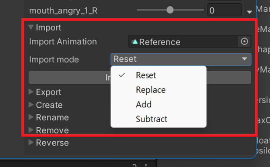This screenshot has width=270, height=167.
Task: Expand the Rename section
Action: [31, 117]
